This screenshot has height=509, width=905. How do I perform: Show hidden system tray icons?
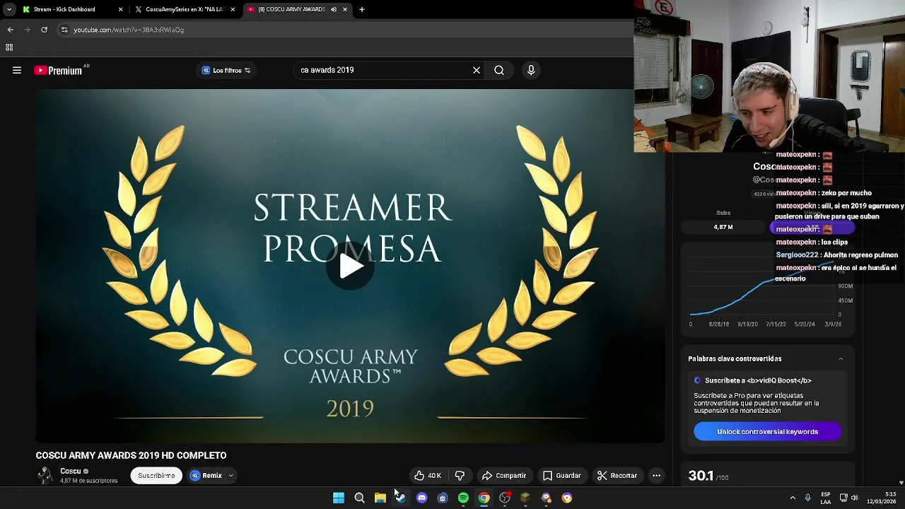point(793,498)
